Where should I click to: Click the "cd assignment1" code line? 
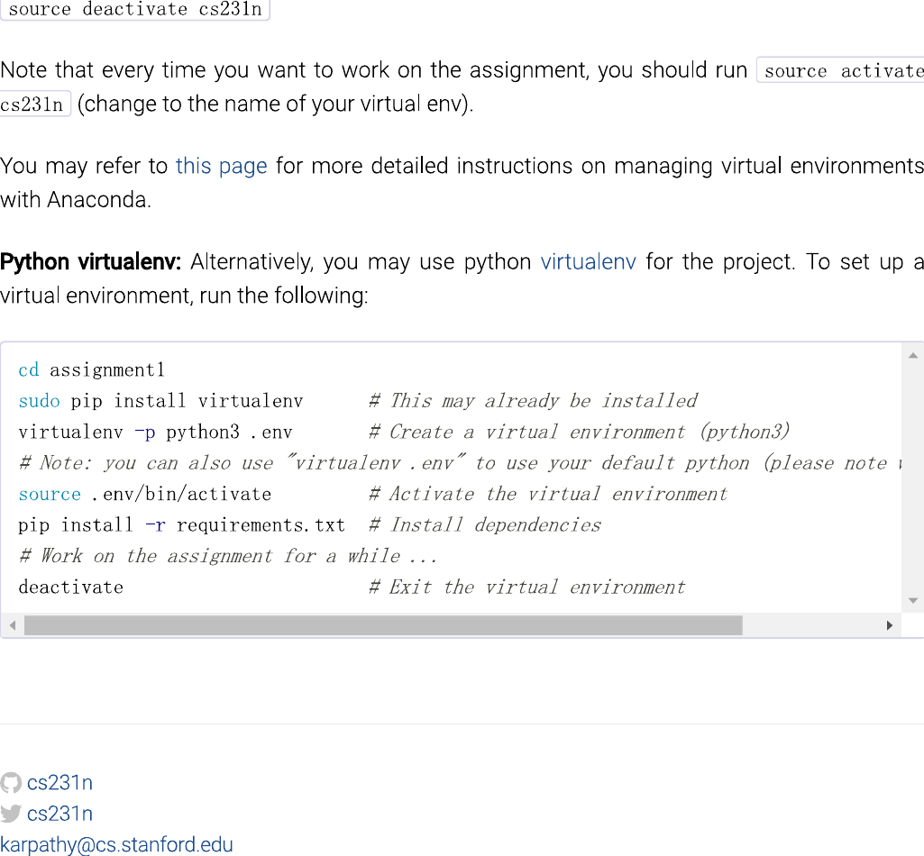coord(91,370)
